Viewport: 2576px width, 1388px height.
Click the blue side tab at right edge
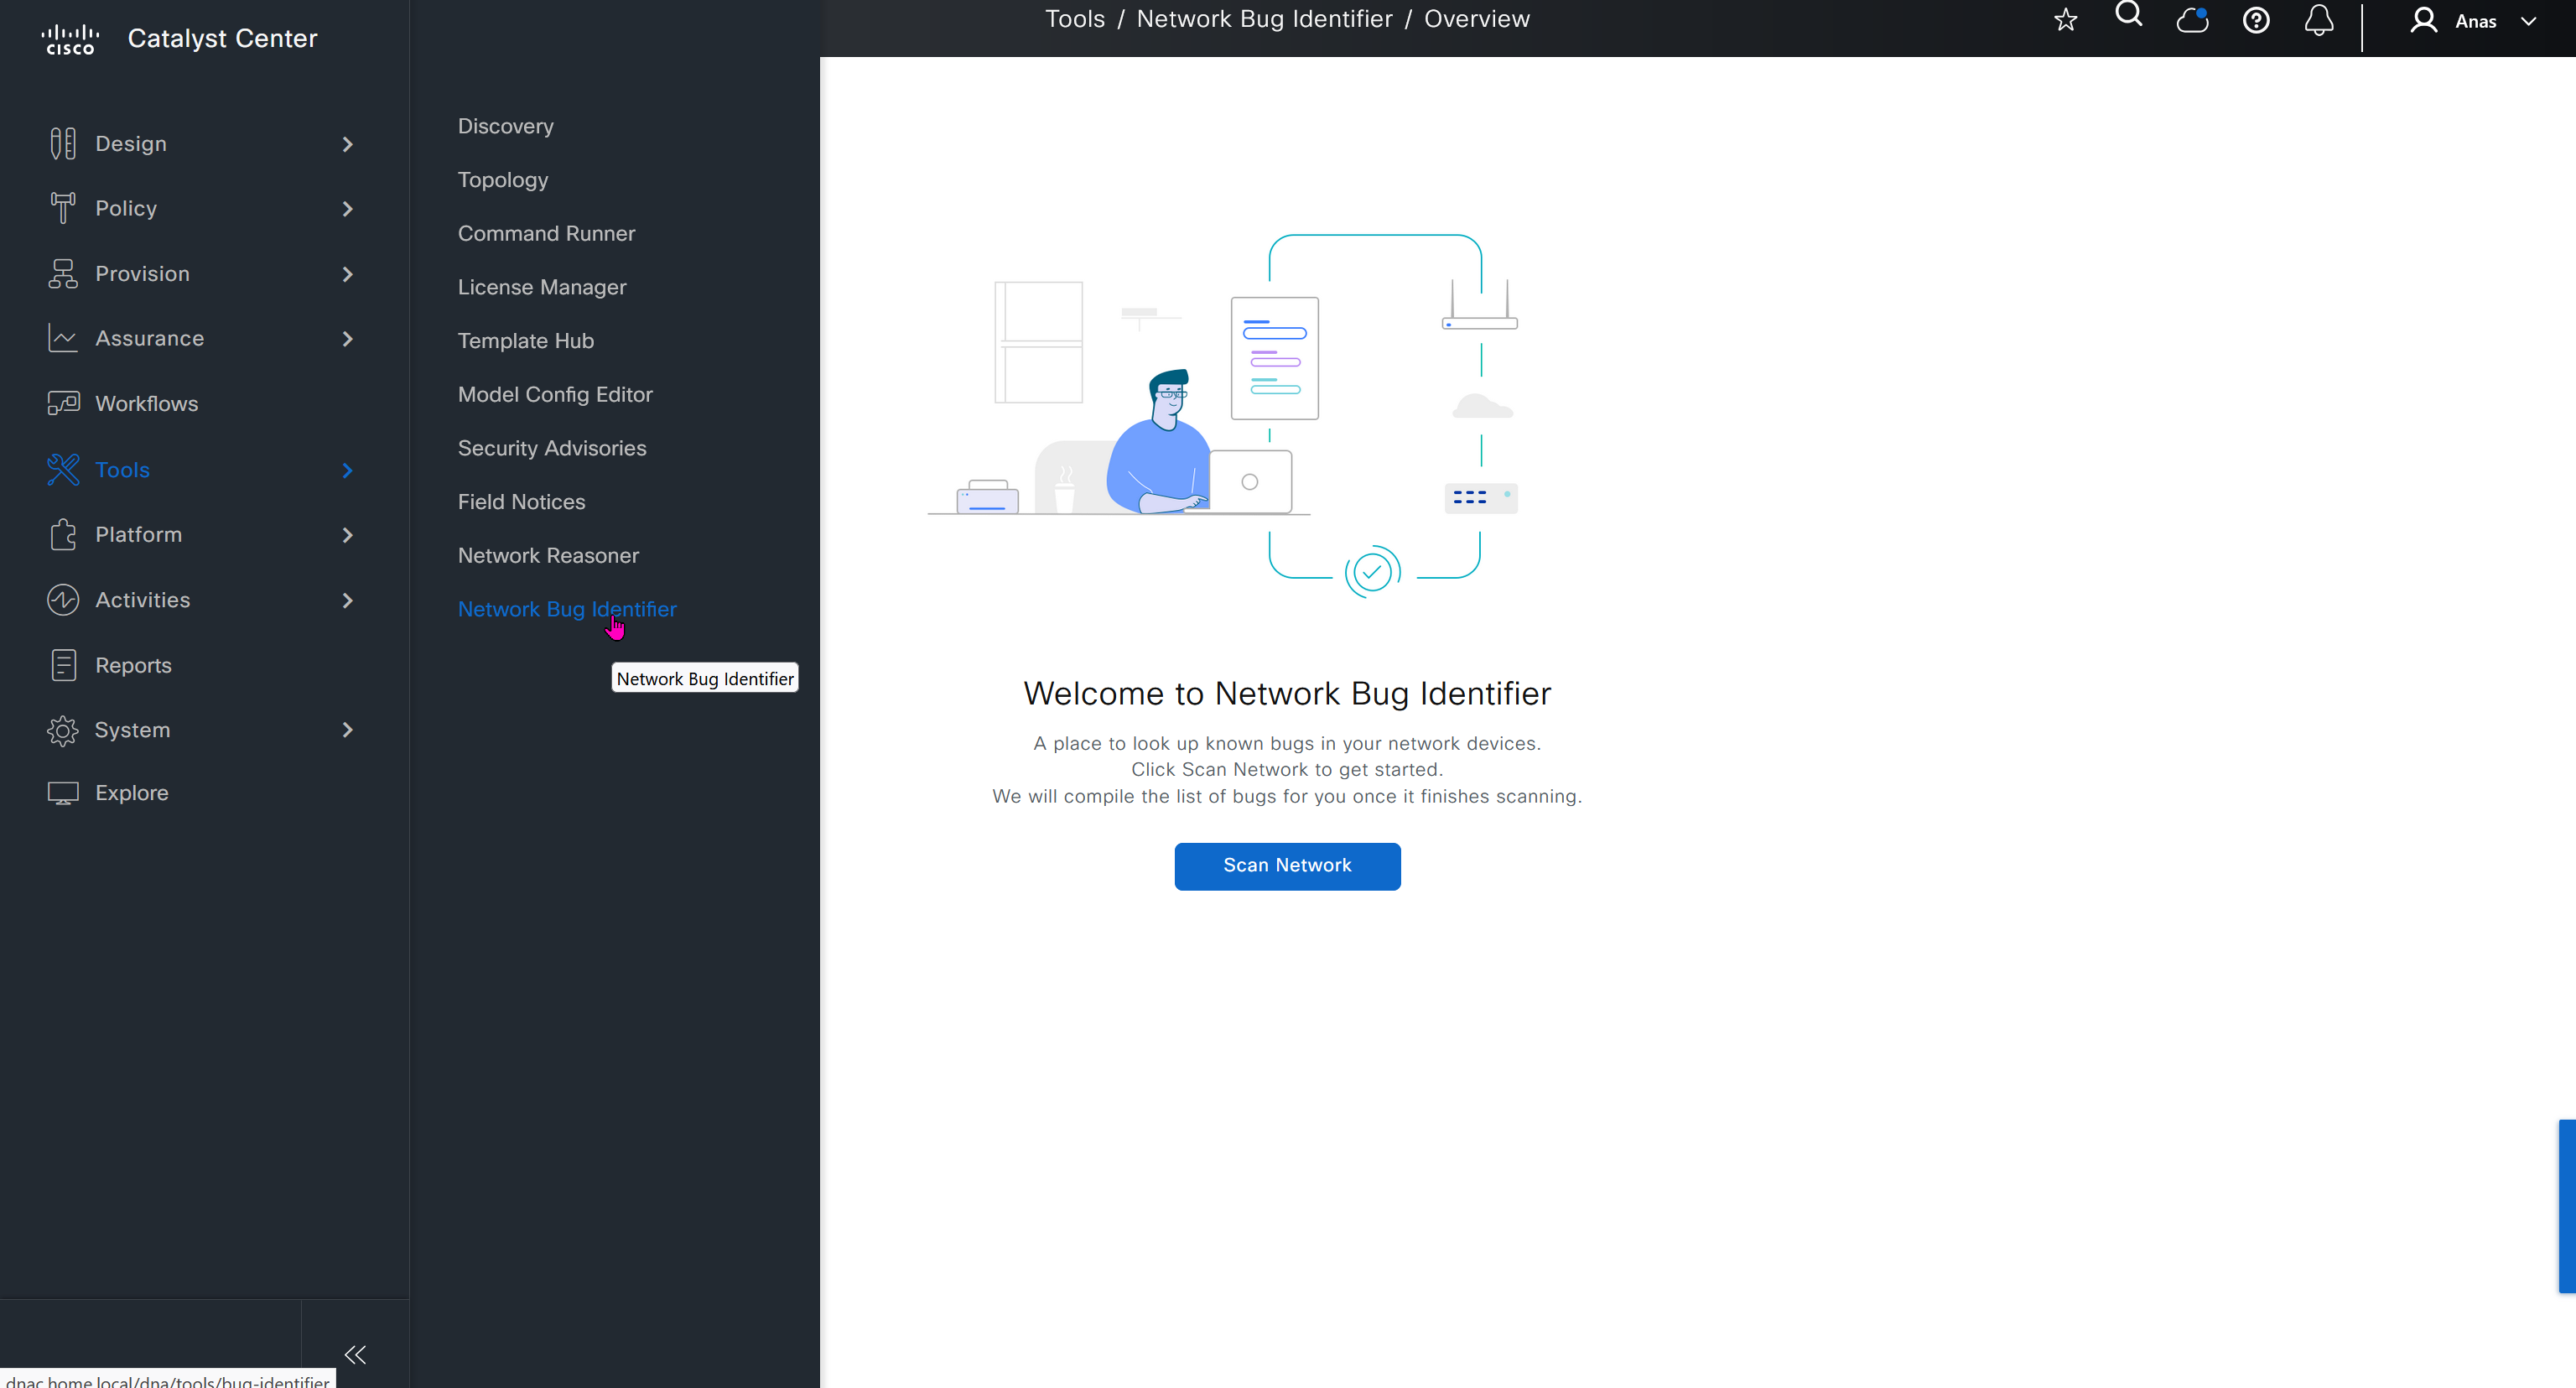click(x=2567, y=1206)
